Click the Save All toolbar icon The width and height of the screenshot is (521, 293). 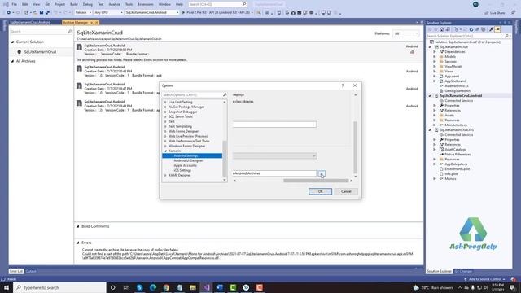pos(47,13)
